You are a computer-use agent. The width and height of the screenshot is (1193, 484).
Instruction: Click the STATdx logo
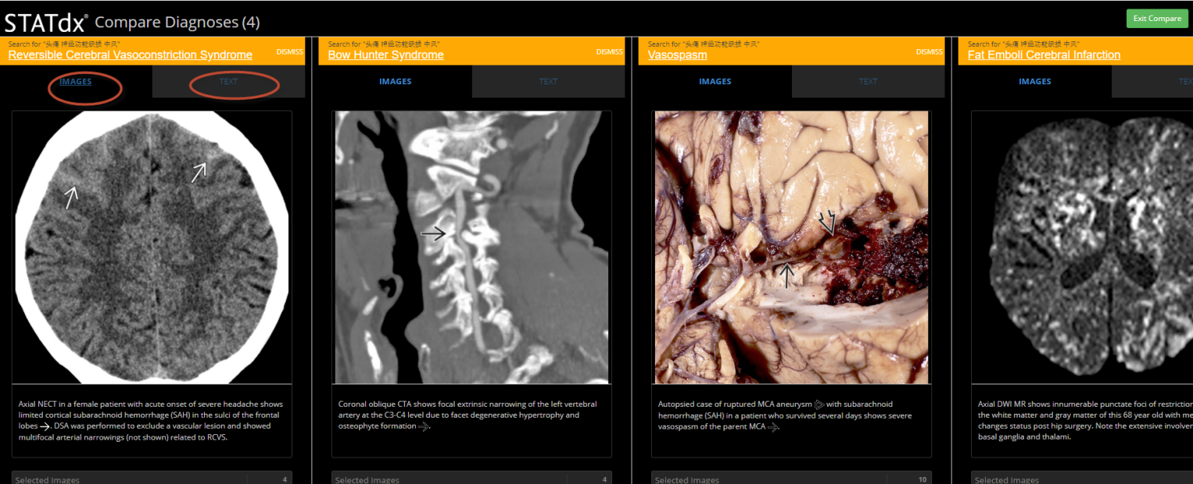[46, 22]
